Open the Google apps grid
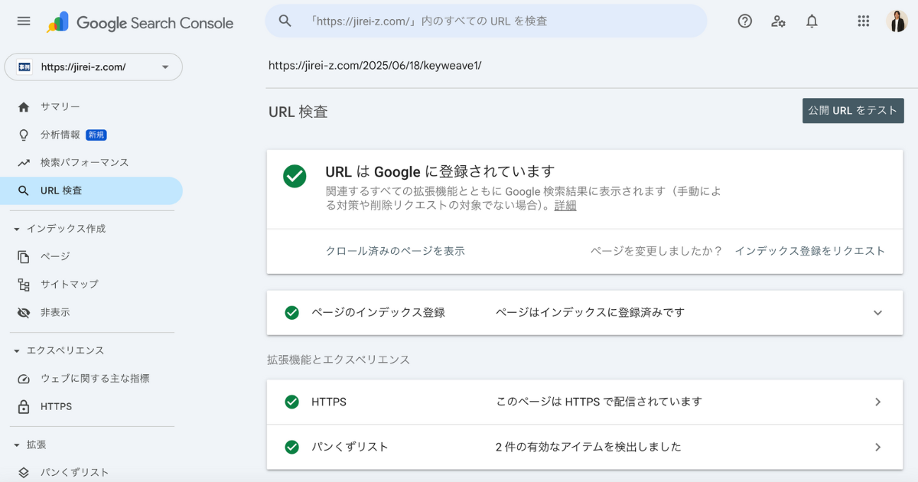The height and width of the screenshot is (482, 918). click(864, 21)
